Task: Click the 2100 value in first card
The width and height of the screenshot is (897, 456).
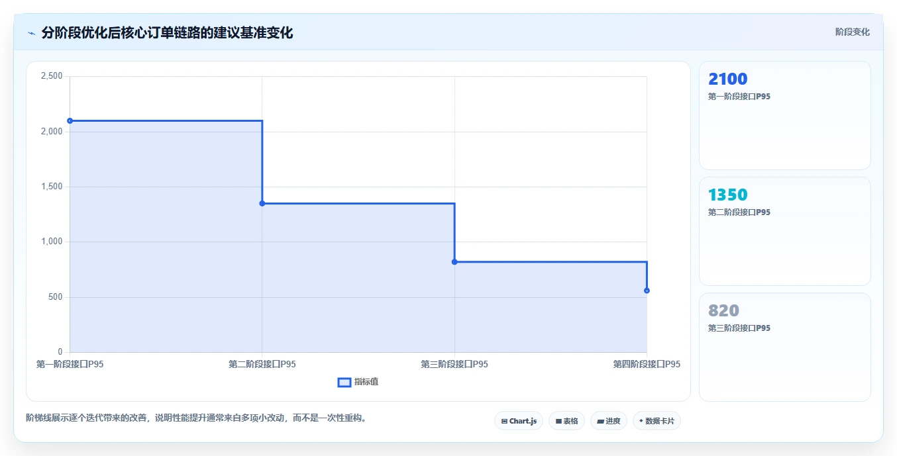Action: [728, 79]
